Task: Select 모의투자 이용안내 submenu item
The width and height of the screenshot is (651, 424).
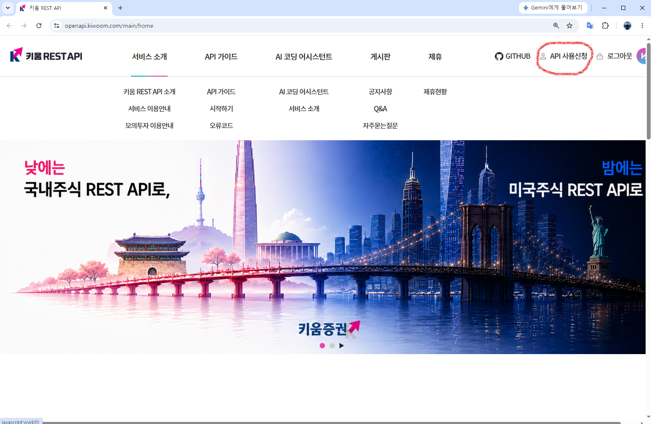Action: pos(149,126)
